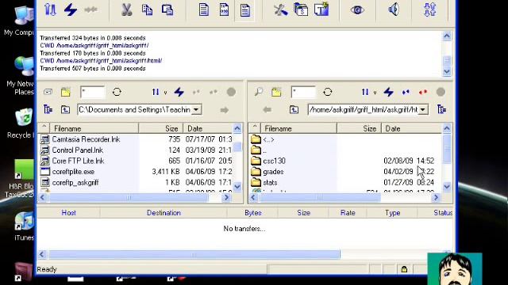508x285 pixels.
Task: Click the upload arrow between panels
Action: tap(224, 110)
